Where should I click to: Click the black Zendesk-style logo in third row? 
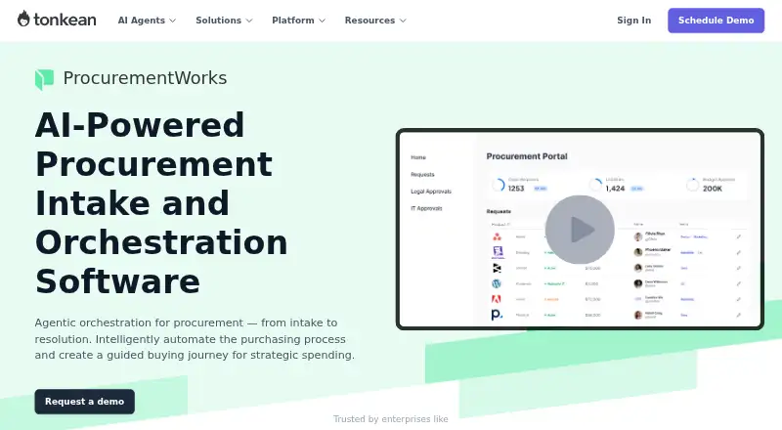497,269
